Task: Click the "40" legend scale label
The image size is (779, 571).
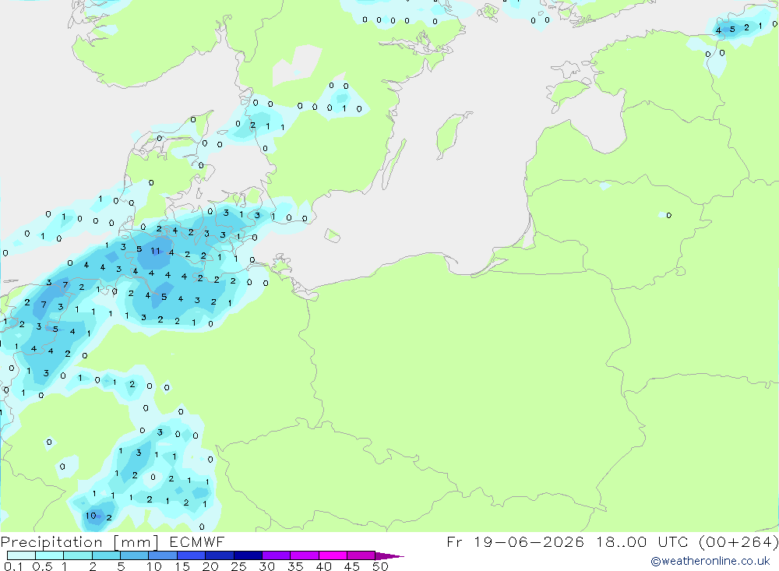Action: (324, 566)
